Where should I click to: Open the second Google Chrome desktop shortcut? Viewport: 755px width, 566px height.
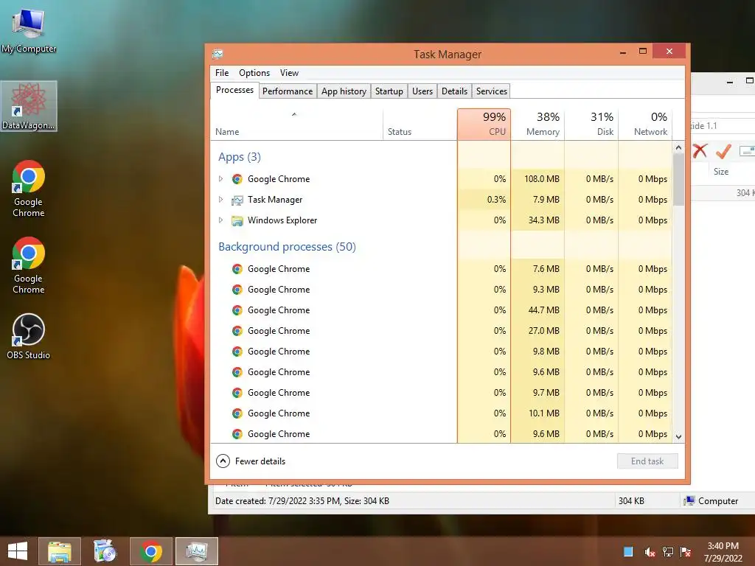point(29,265)
